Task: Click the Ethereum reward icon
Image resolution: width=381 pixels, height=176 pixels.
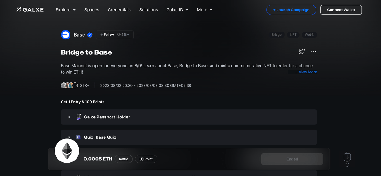Action: pos(67,151)
